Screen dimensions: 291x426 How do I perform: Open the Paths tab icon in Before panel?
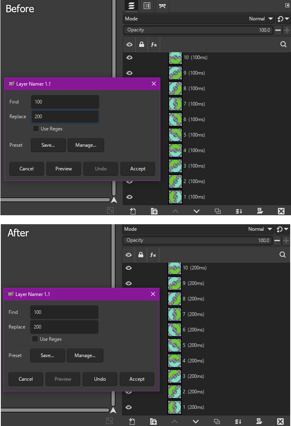(162, 6)
